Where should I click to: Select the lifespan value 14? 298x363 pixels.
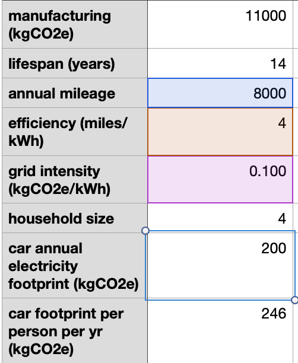220,63
